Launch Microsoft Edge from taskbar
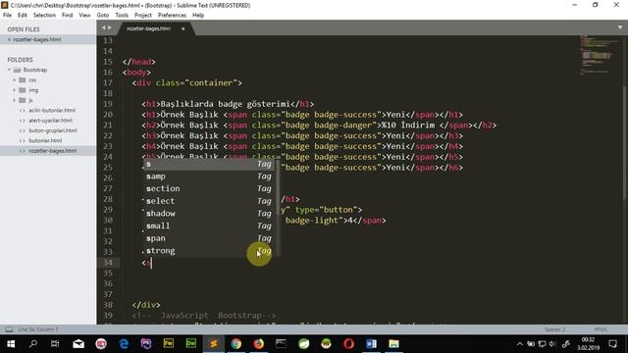The image size is (628, 353). (x=124, y=344)
